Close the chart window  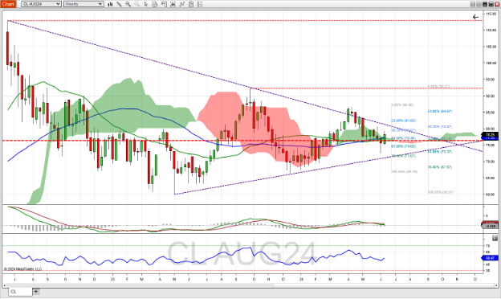[497, 4]
